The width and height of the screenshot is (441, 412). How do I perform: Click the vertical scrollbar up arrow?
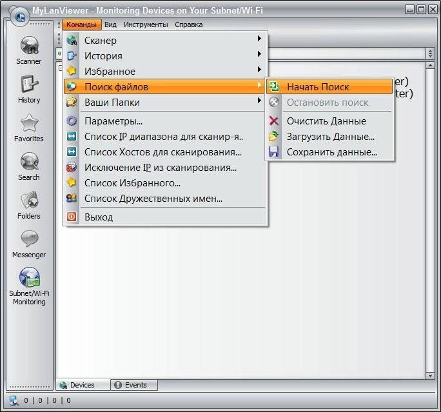(430, 65)
